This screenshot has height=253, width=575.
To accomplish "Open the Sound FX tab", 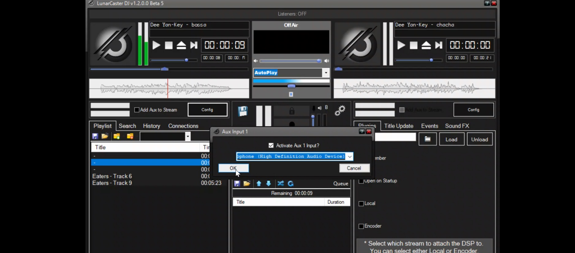I will (x=457, y=126).
